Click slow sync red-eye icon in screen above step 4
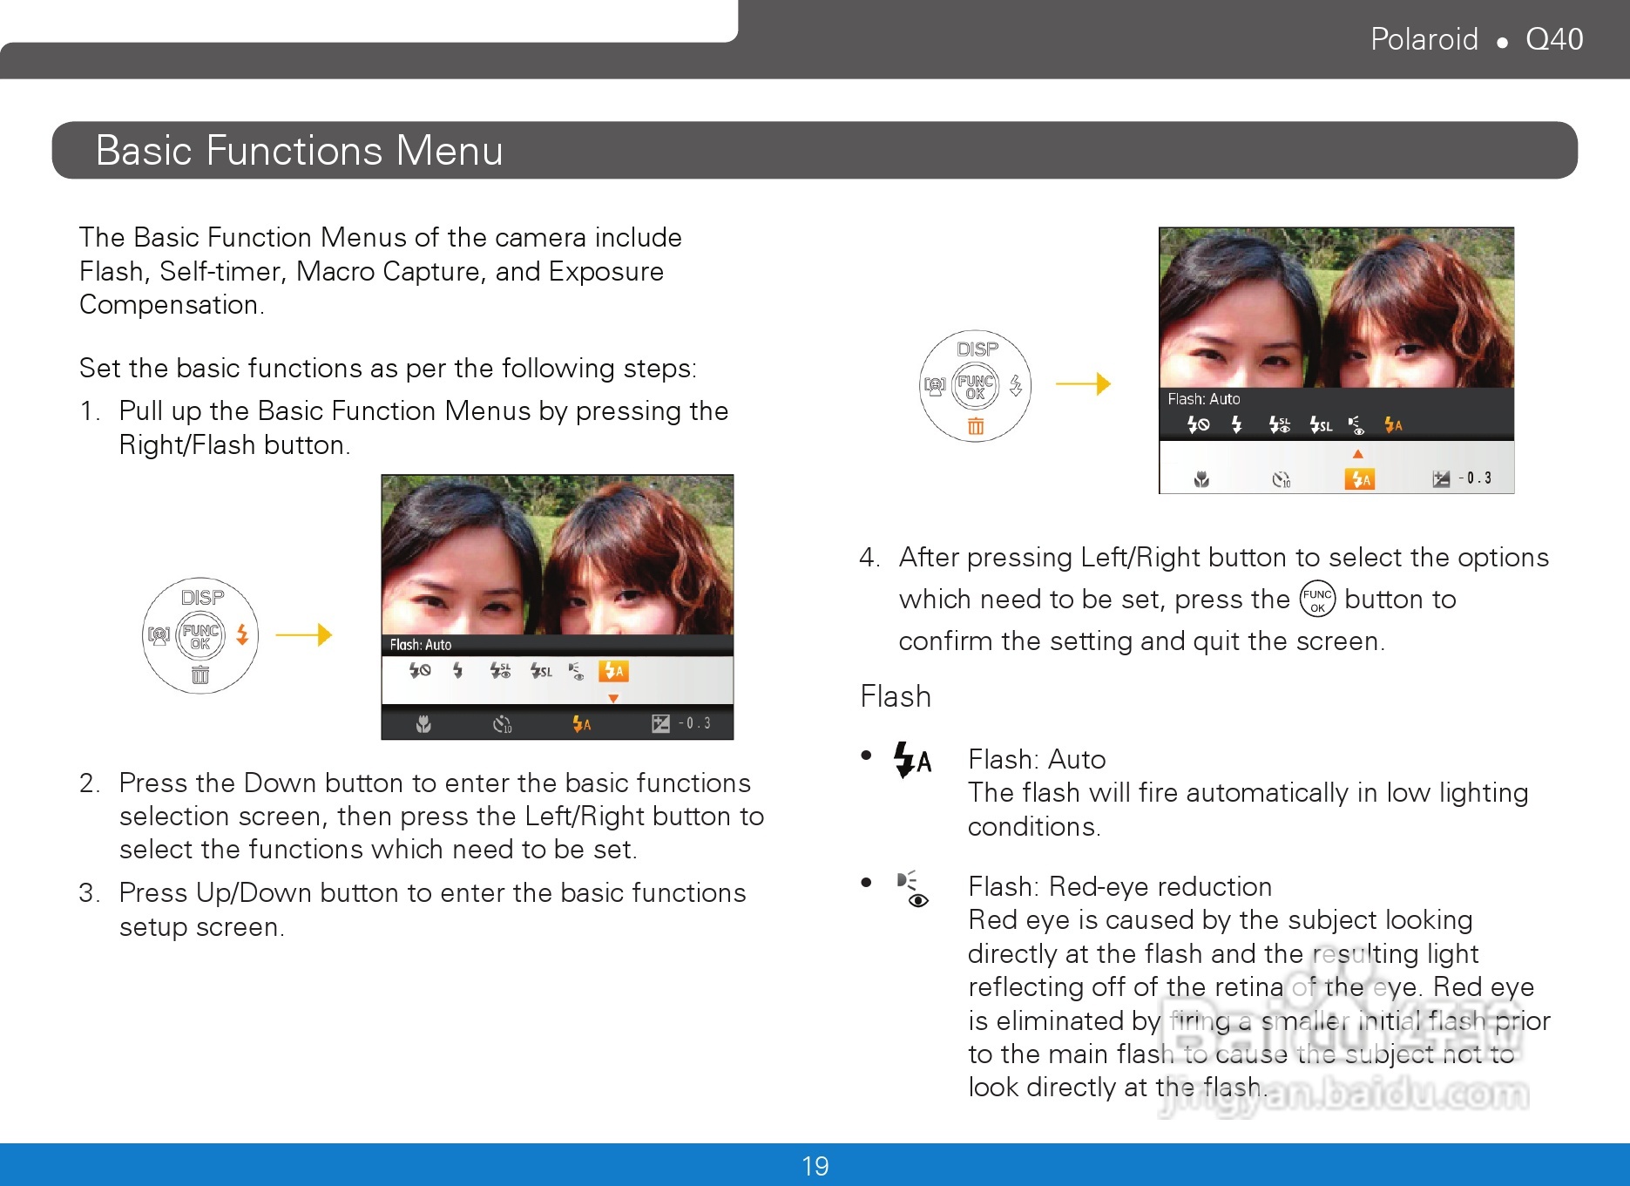 pyautogui.click(x=1280, y=424)
